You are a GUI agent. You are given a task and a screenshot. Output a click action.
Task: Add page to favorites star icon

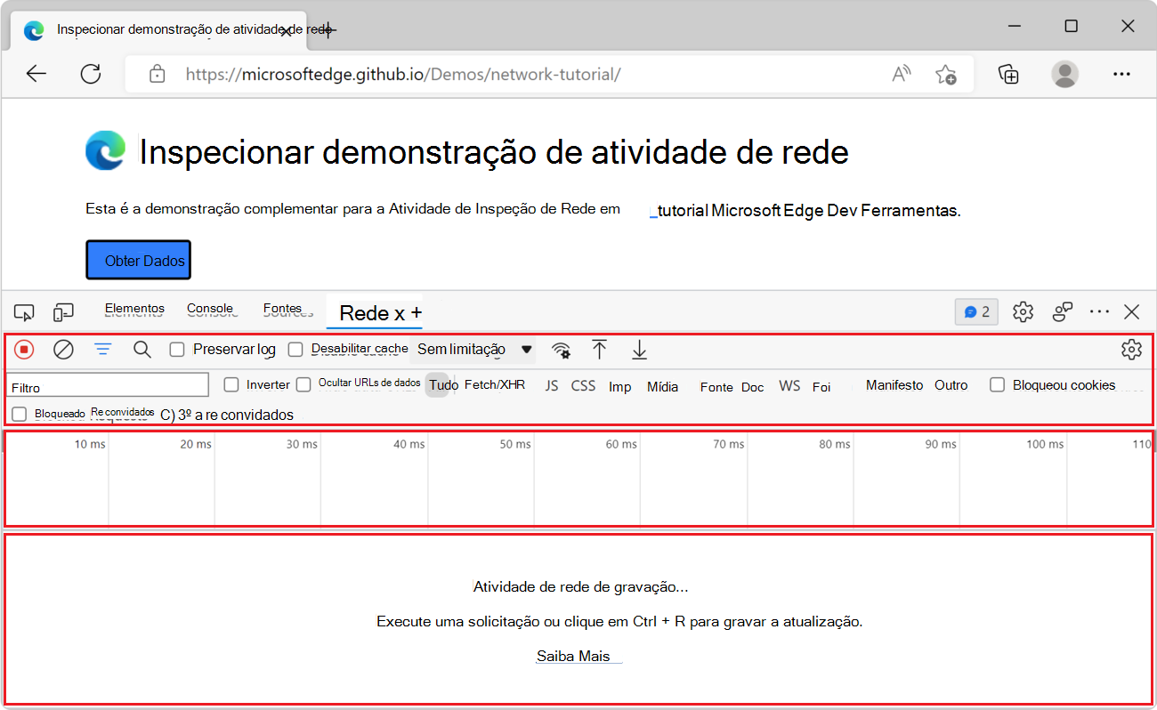946,74
